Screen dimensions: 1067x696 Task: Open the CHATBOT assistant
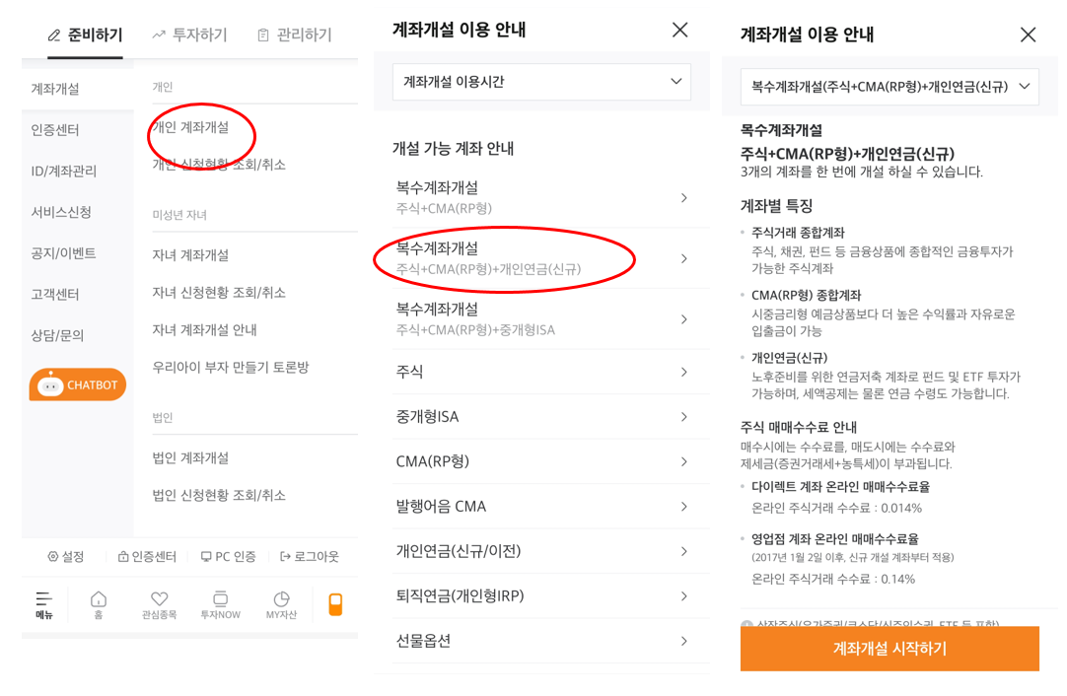point(77,384)
